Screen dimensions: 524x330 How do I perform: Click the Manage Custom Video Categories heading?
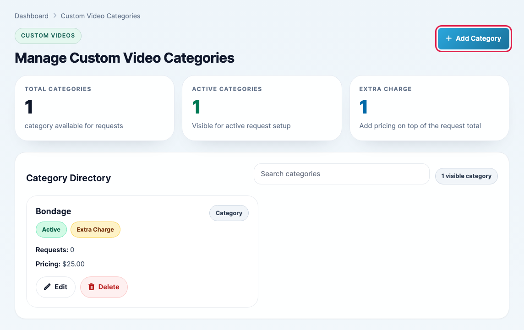click(124, 58)
